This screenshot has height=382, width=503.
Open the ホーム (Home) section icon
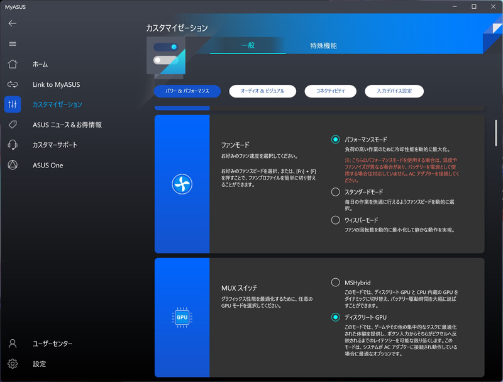pos(13,64)
